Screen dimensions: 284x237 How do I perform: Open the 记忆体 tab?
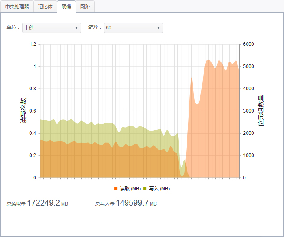click(45, 7)
